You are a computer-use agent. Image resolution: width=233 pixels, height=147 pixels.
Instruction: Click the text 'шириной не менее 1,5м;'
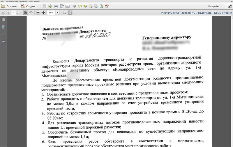coord(68,137)
